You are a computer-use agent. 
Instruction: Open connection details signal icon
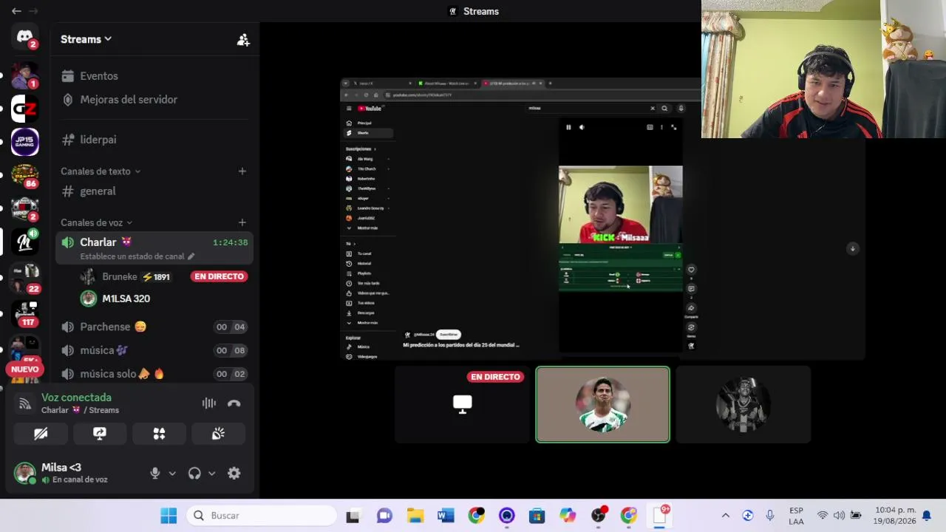point(25,403)
